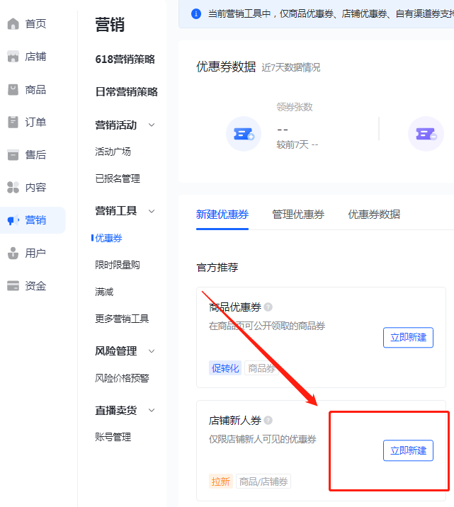Open 店铺 section label in sidebar
Screen dimensions: 454x507
[x=35, y=57]
